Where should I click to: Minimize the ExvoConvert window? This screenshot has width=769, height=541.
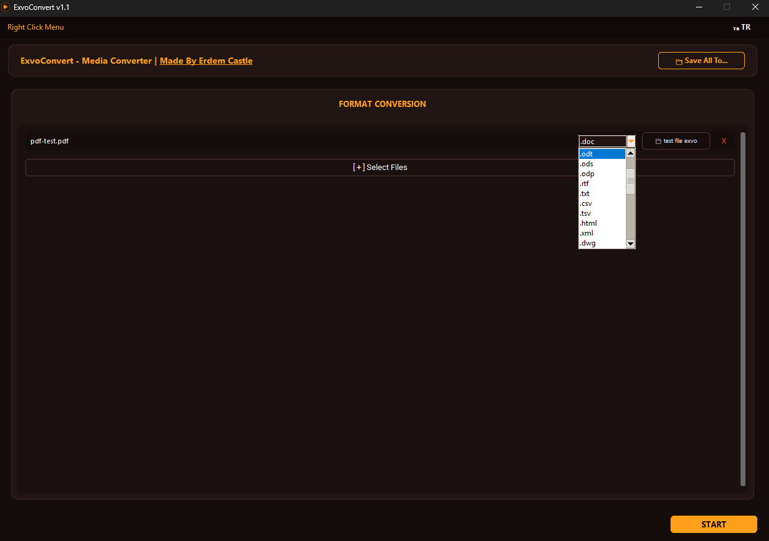coord(698,7)
